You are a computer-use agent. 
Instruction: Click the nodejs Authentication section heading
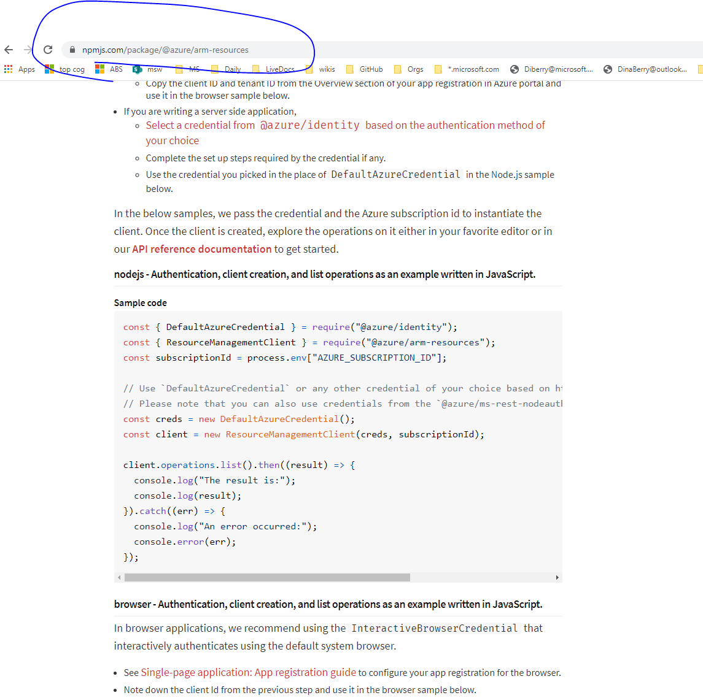[x=325, y=274]
